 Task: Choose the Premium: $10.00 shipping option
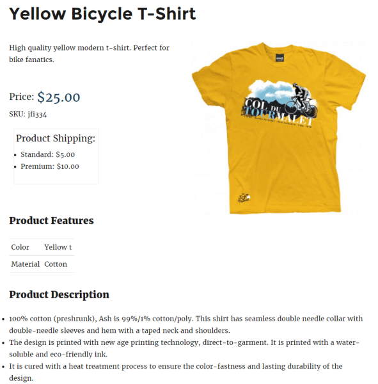pos(50,166)
